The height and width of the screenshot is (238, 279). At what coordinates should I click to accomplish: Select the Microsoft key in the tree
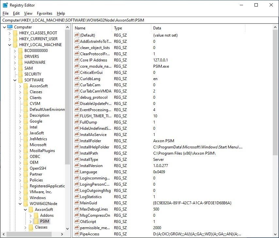click(38, 145)
